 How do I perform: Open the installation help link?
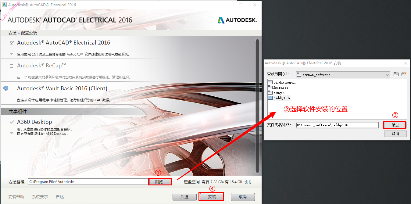coord(16,197)
